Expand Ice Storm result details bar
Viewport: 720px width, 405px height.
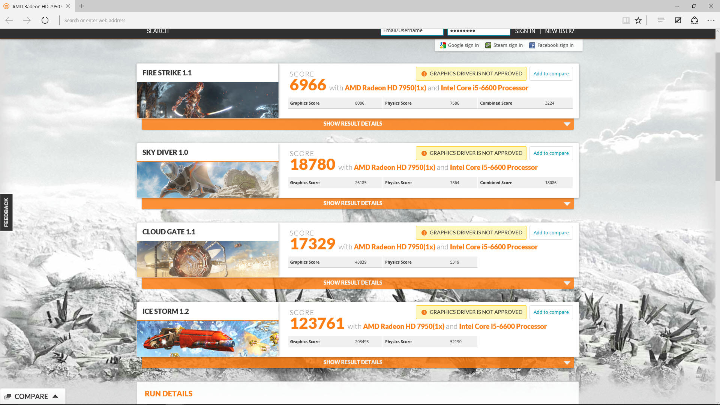pos(358,362)
